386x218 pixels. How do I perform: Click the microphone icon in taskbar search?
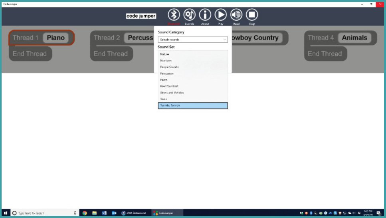tap(75, 213)
